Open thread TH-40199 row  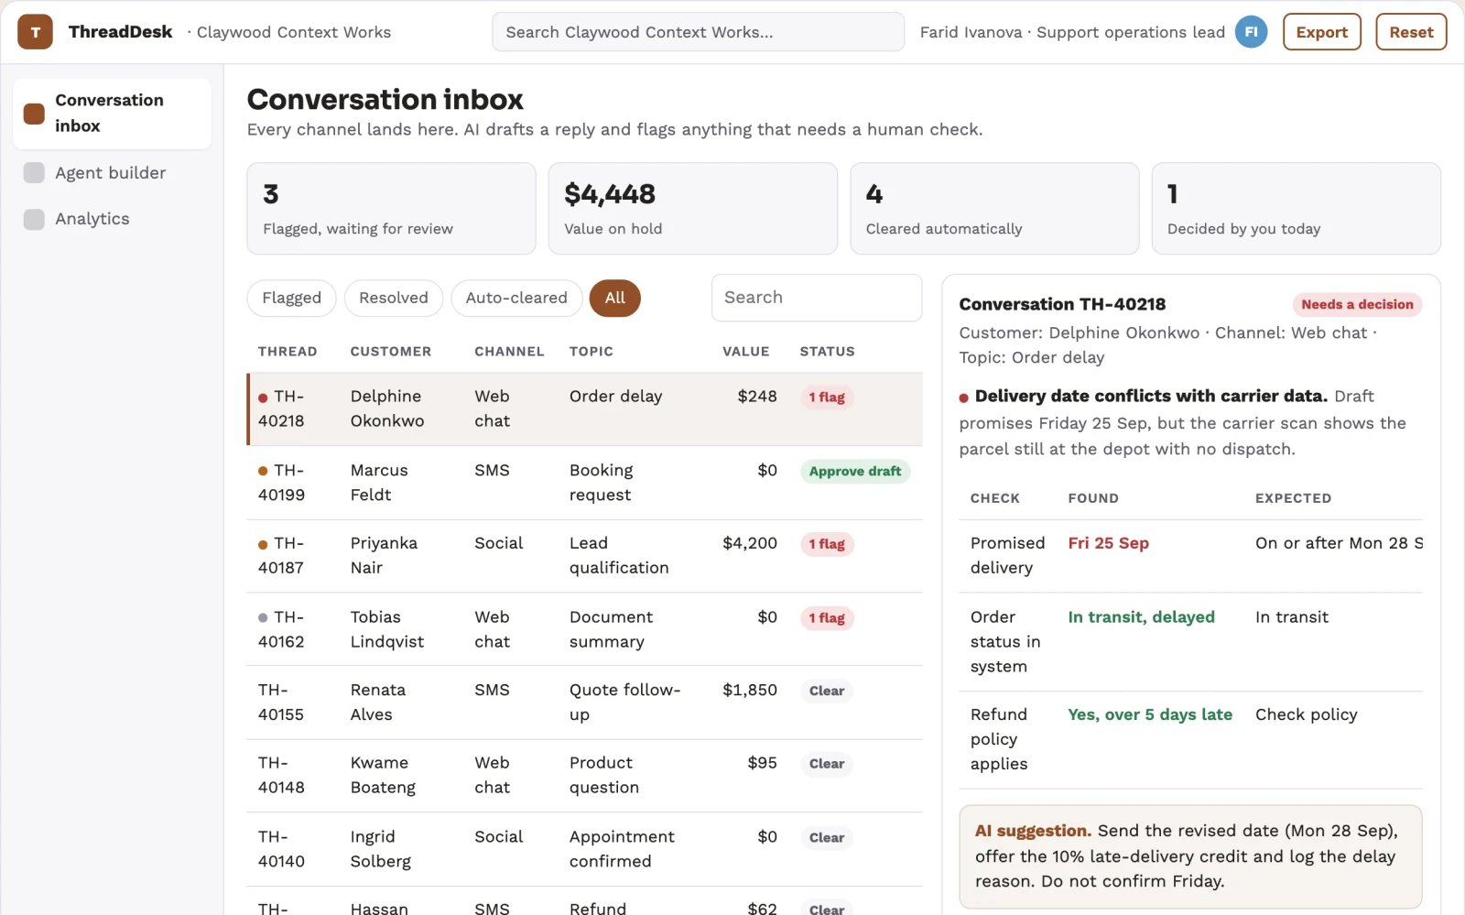(585, 483)
